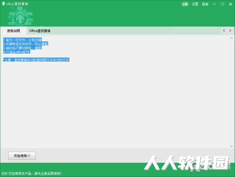Click the tab scroll left arrow
The image size is (235, 177).
point(224,30)
